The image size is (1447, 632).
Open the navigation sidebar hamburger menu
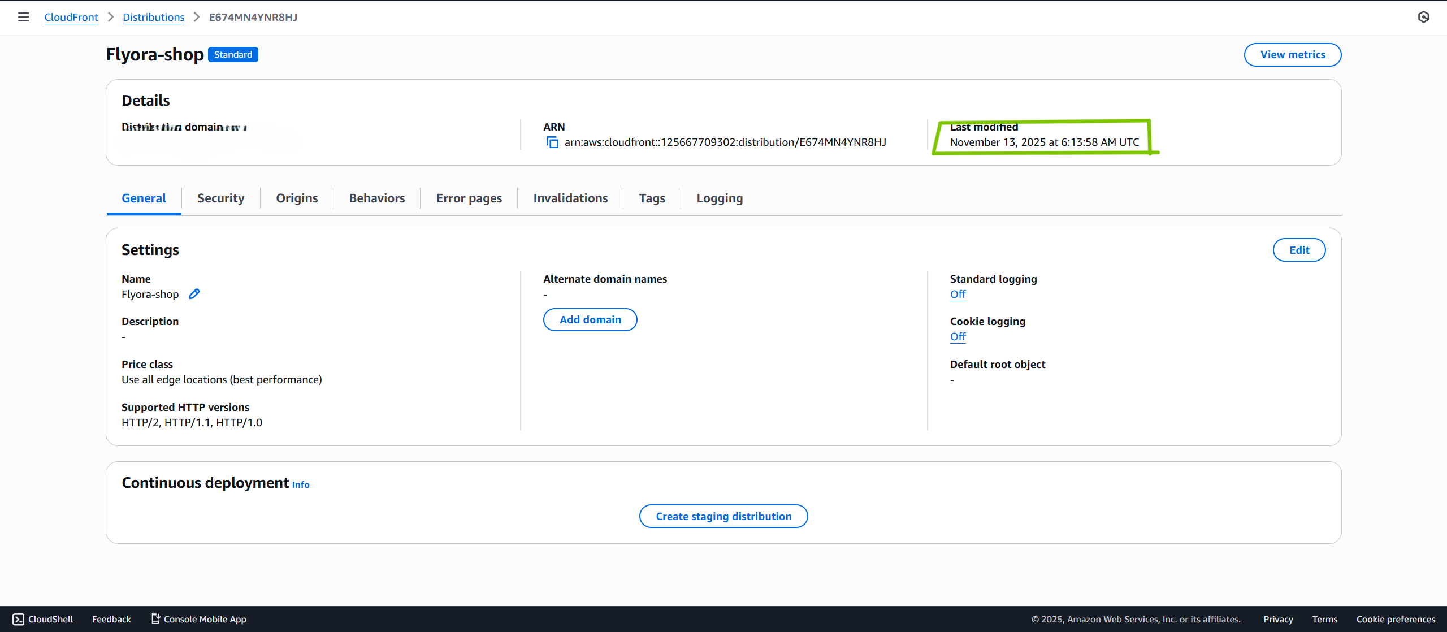[23, 17]
